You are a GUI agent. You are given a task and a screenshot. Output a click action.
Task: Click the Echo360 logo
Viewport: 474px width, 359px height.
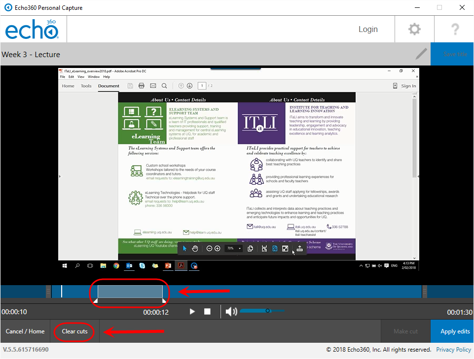click(33, 30)
